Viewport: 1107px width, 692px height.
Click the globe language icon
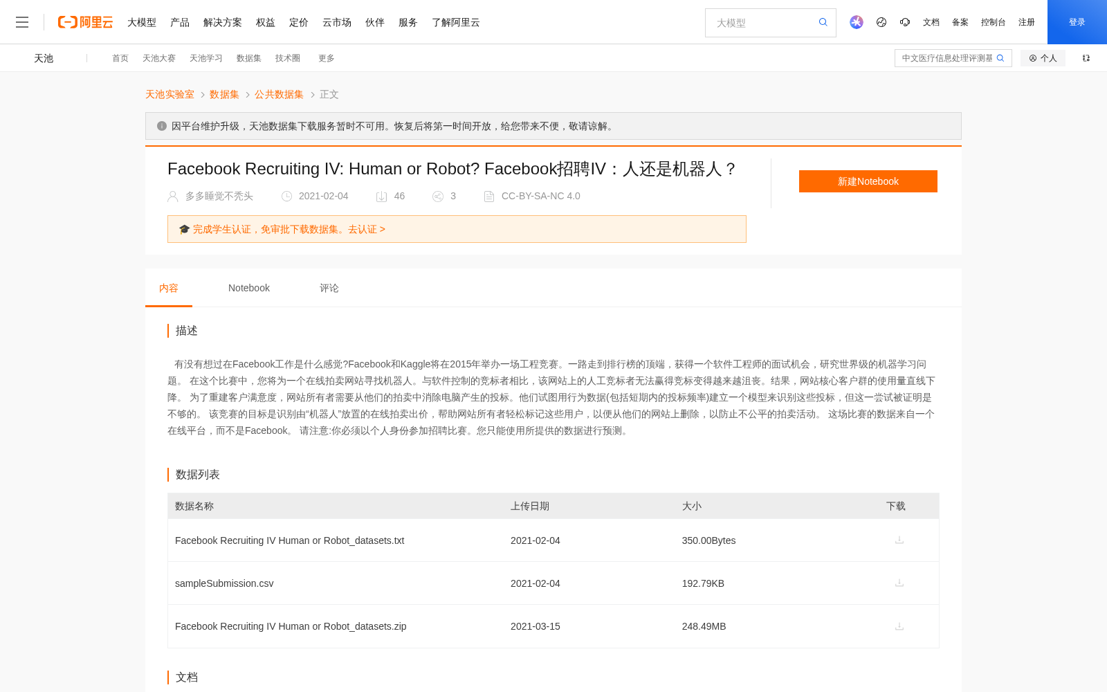881,22
